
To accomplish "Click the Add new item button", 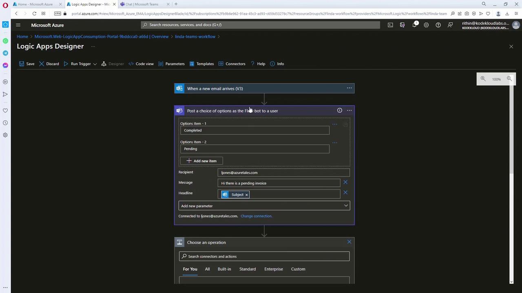I will [201, 161].
